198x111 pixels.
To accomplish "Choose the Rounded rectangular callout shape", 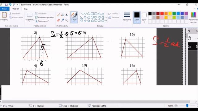I will tap(96, 21).
